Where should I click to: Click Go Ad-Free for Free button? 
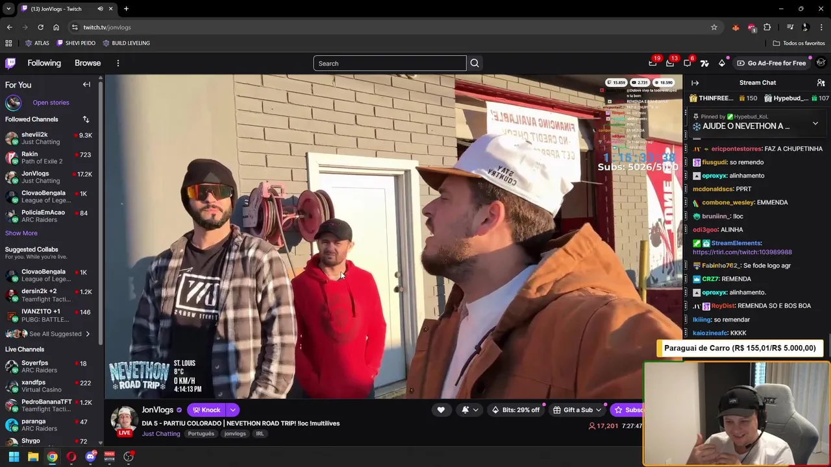[x=771, y=63]
